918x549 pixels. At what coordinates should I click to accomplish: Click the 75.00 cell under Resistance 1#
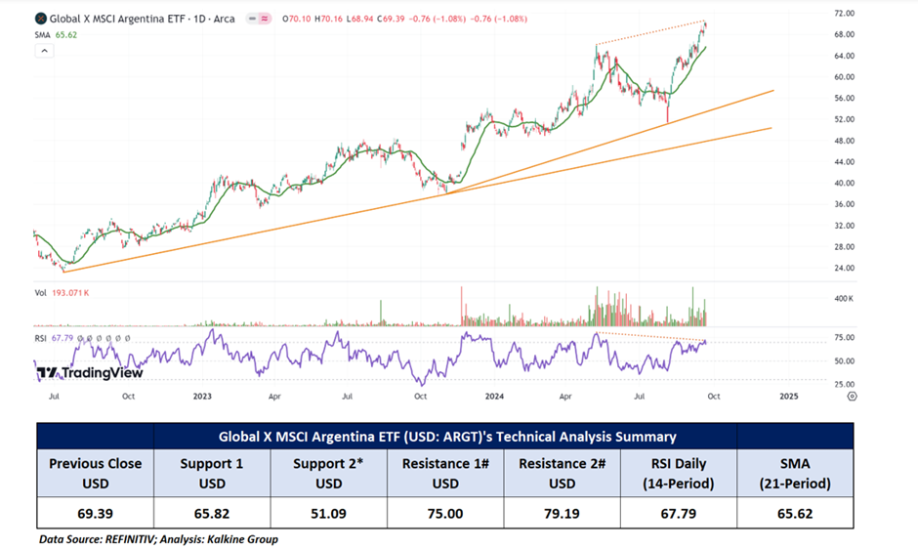click(x=445, y=514)
